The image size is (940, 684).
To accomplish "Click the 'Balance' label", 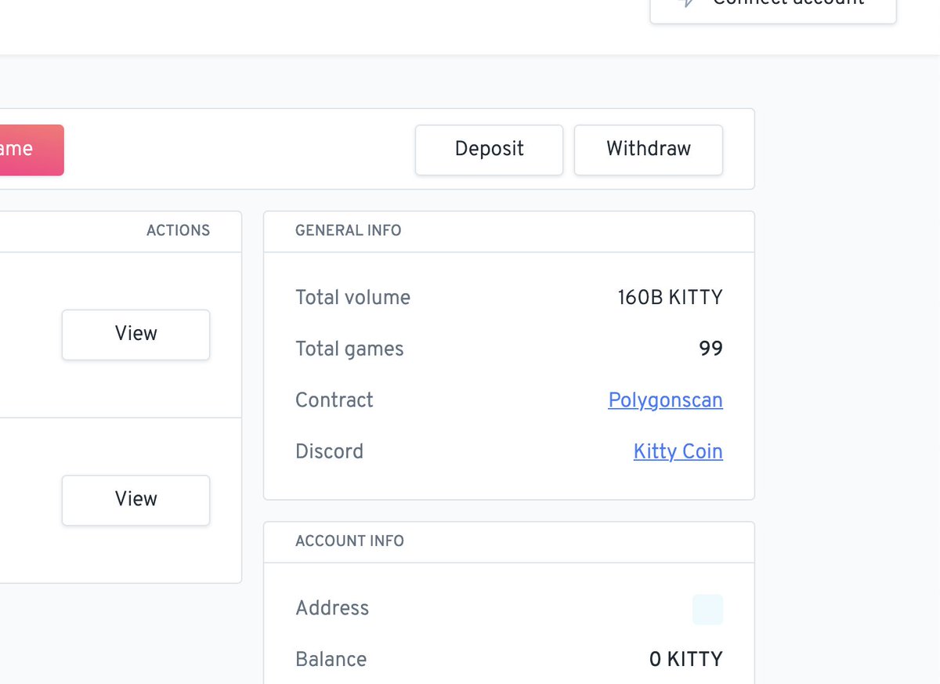I will (x=331, y=660).
